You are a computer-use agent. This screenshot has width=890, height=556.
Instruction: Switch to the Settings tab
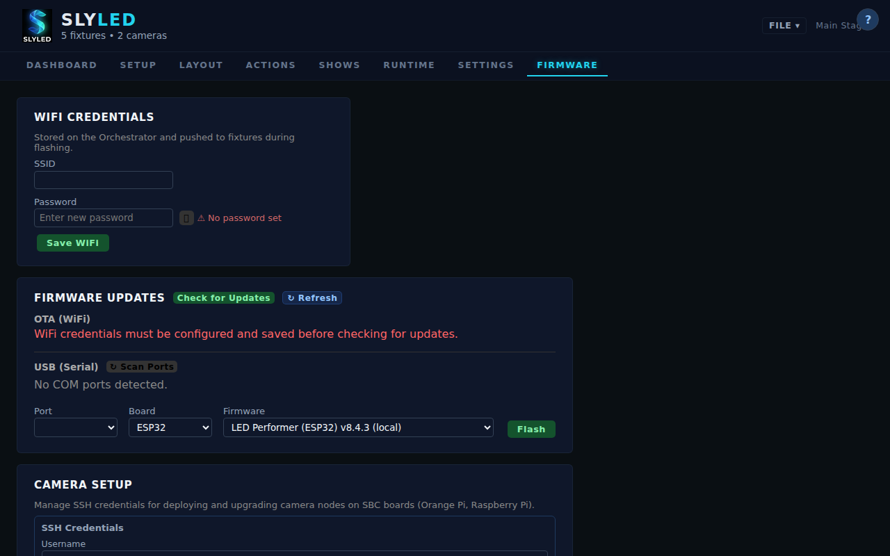point(485,65)
